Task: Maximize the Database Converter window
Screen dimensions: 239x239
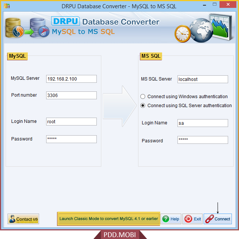Action: coord(215,4)
